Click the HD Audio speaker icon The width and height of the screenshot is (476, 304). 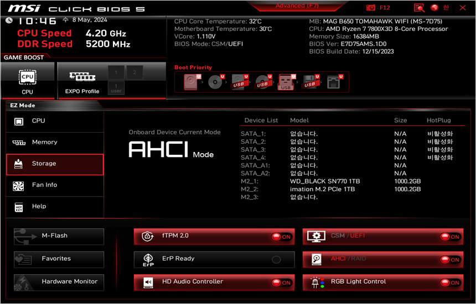point(148,282)
